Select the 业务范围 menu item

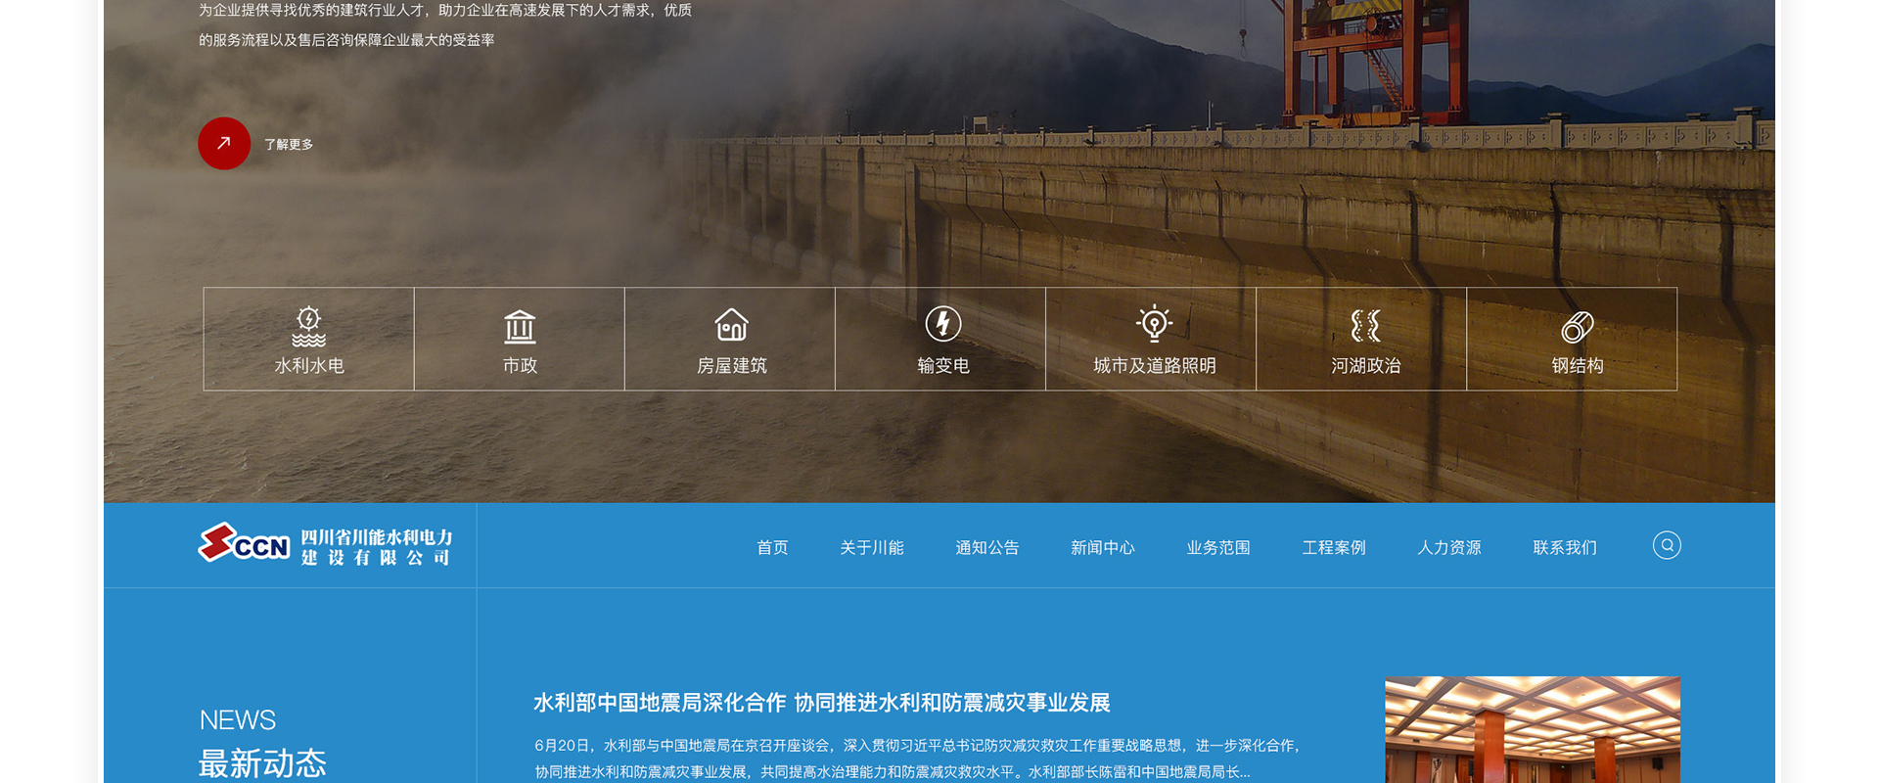coord(1217,548)
